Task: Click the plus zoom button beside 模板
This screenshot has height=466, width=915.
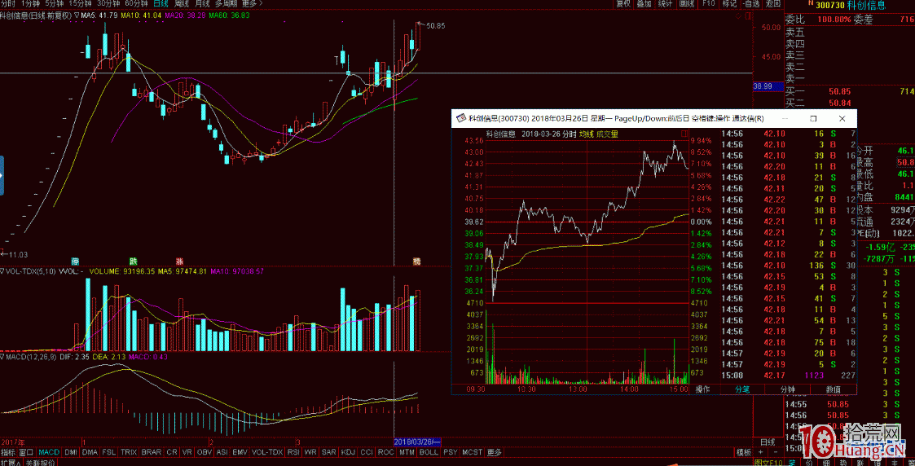Action: (x=760, y=452)
